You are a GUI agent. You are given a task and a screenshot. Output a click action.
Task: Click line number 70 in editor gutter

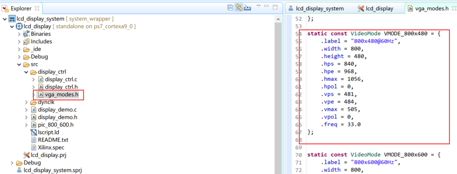coord(299,155)
